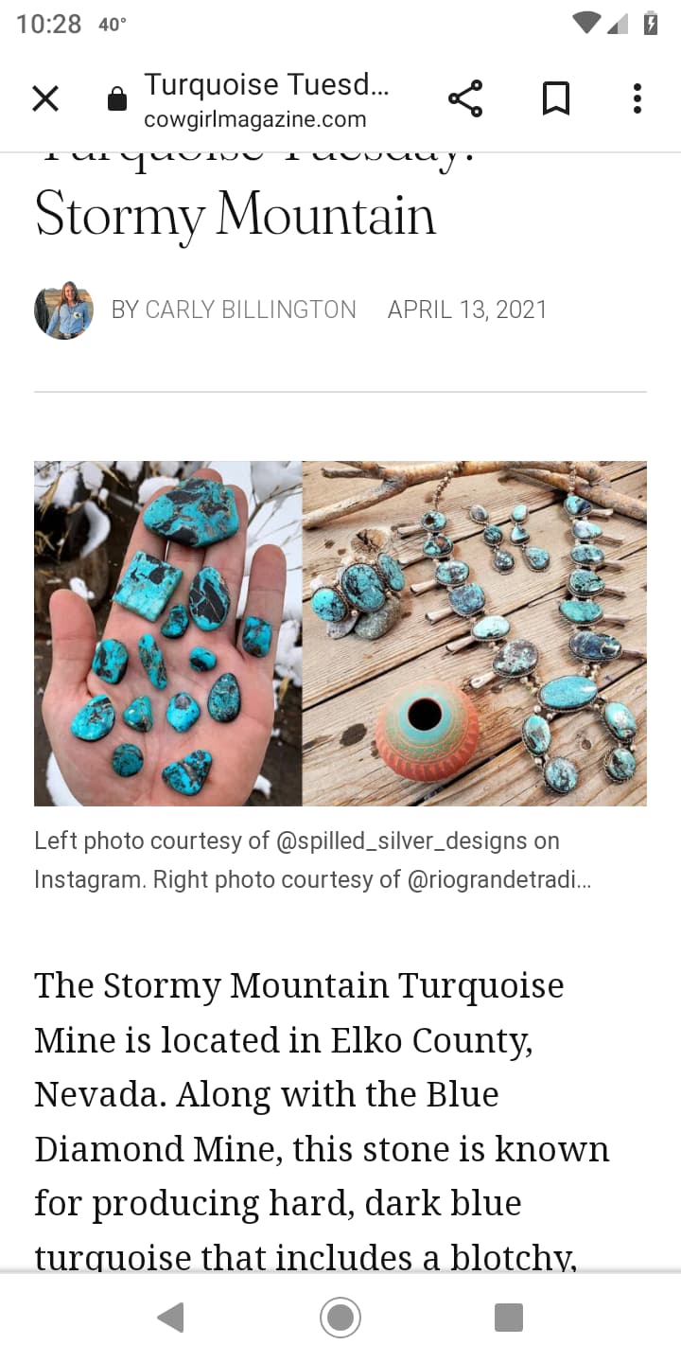The image size is (681, 1363).
Task: Open recent apps with the square button
Action: pos(509,1318)
